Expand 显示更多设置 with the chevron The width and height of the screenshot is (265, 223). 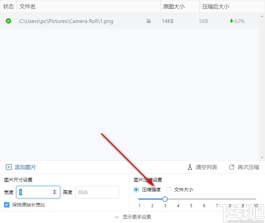[x=117, y=217]
